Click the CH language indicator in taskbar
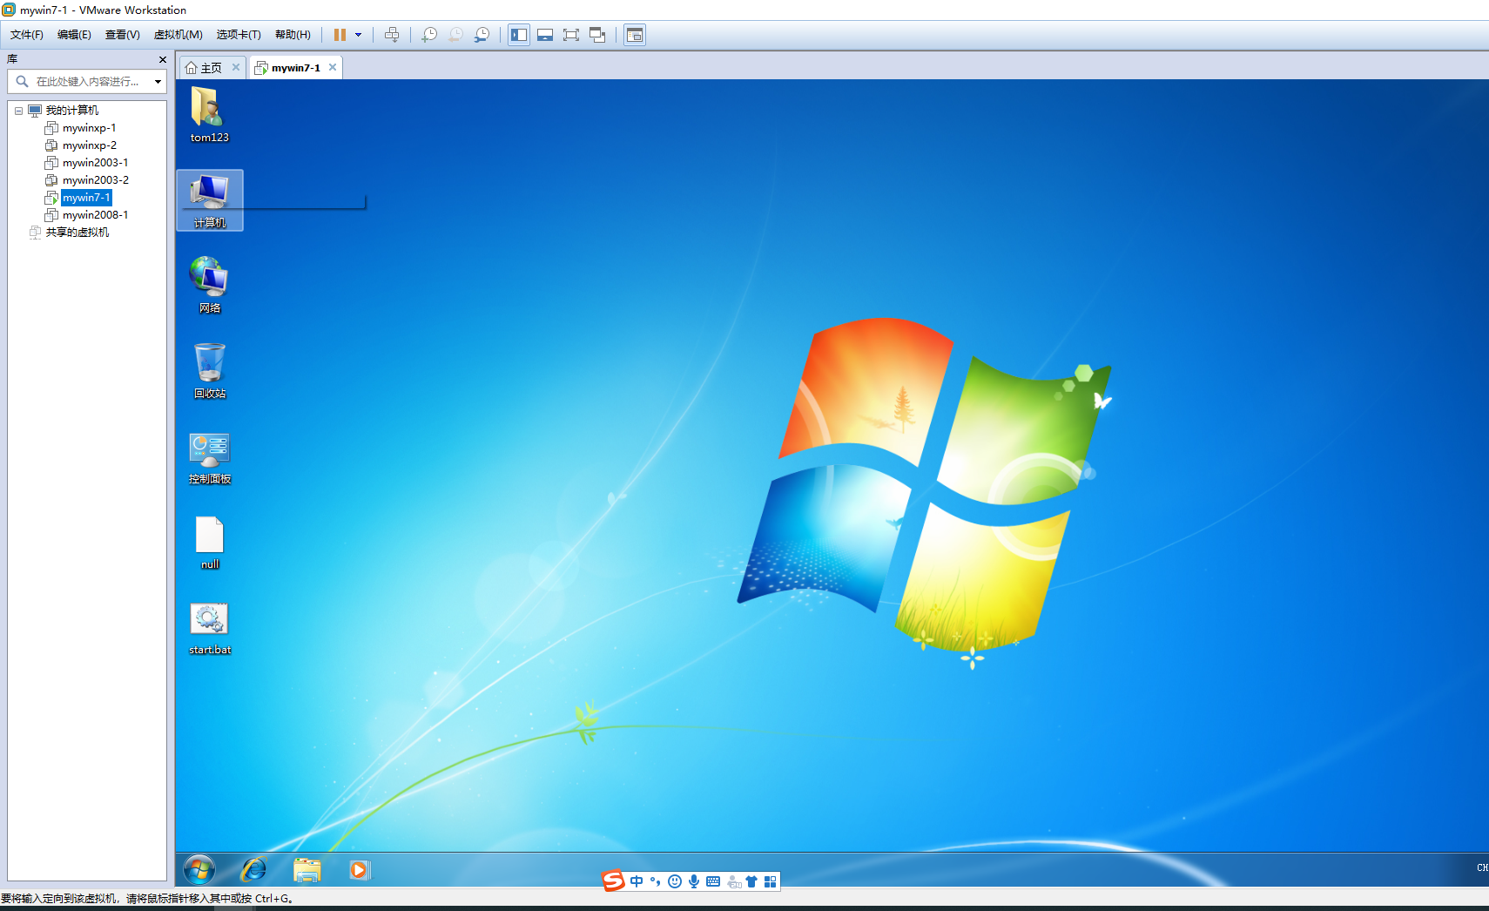1489x911 pixels. [1482, 867]
